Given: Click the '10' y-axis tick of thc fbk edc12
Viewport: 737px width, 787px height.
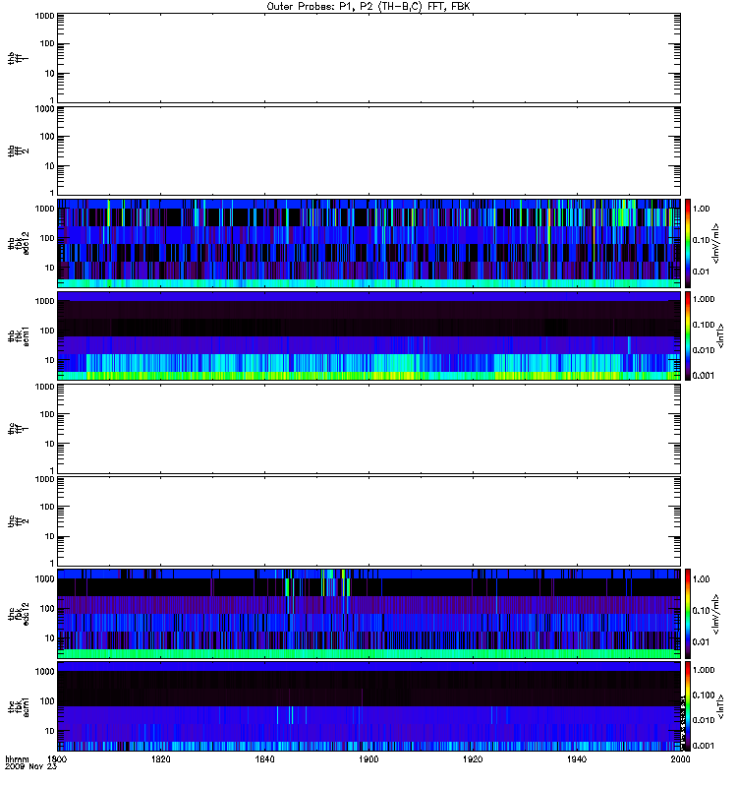Looking at the screenshot, I should tap(50, 637).
